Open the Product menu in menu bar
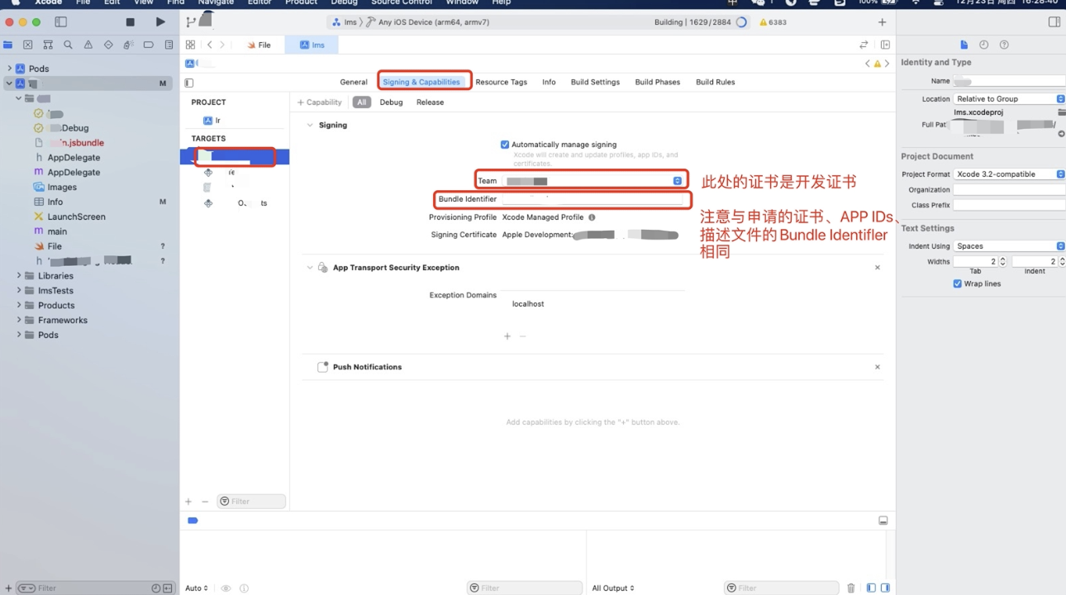The height and width of the screenshot is (595, 1066). (x=302, y=2)
